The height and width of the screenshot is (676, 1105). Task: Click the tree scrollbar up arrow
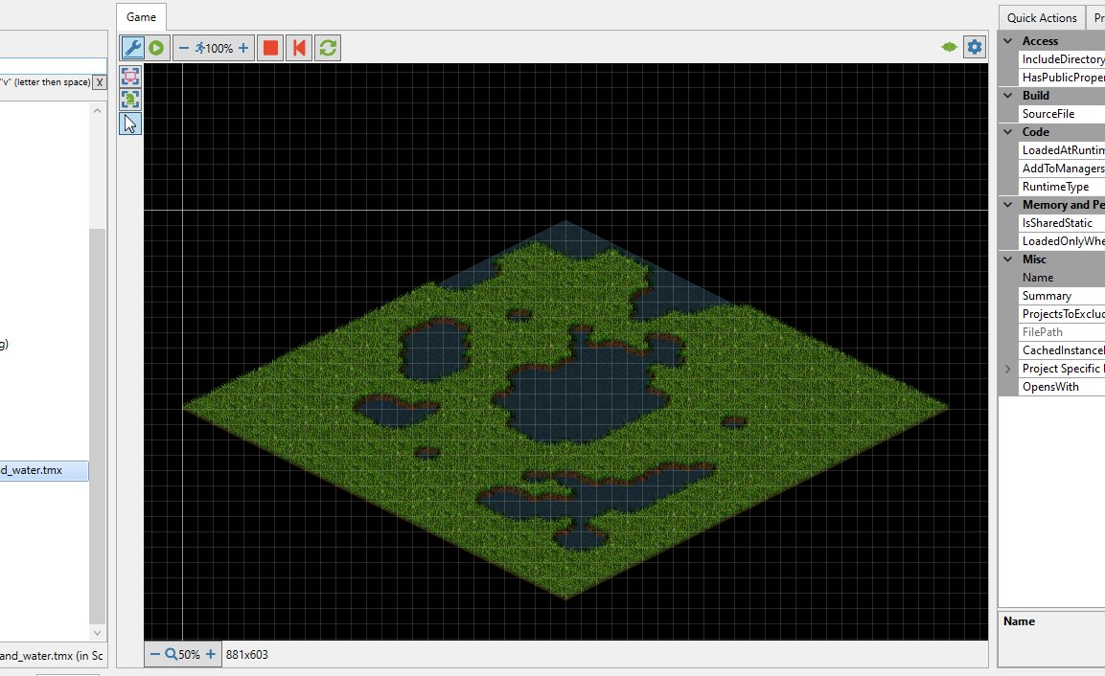click(x=97, y=110)
